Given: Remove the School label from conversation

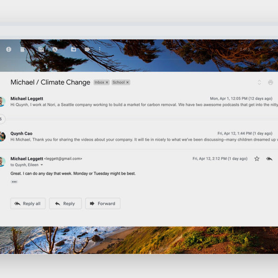Looking at the screenshot, I should (127, 82).
